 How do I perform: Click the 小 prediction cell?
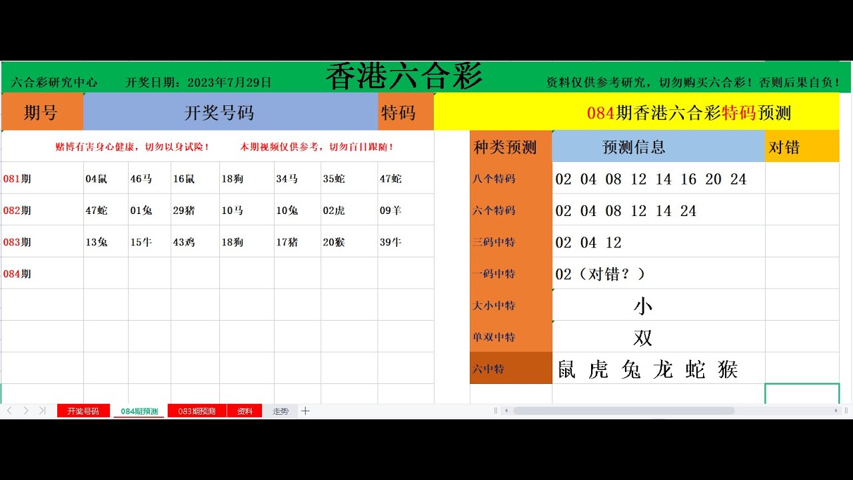[658, 305]
